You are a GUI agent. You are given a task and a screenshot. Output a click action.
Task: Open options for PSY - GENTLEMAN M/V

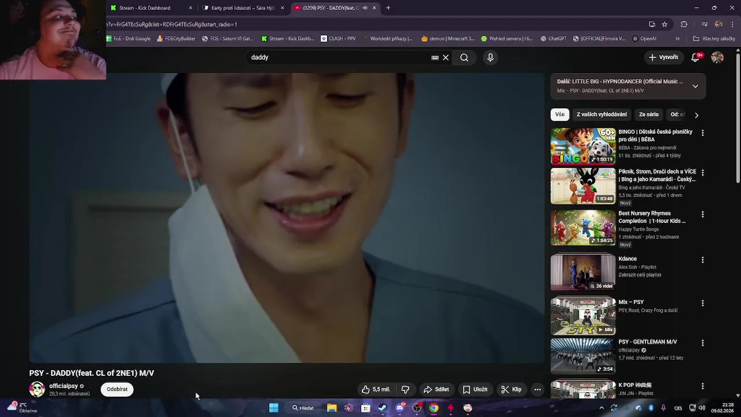(x=703, y=343)
